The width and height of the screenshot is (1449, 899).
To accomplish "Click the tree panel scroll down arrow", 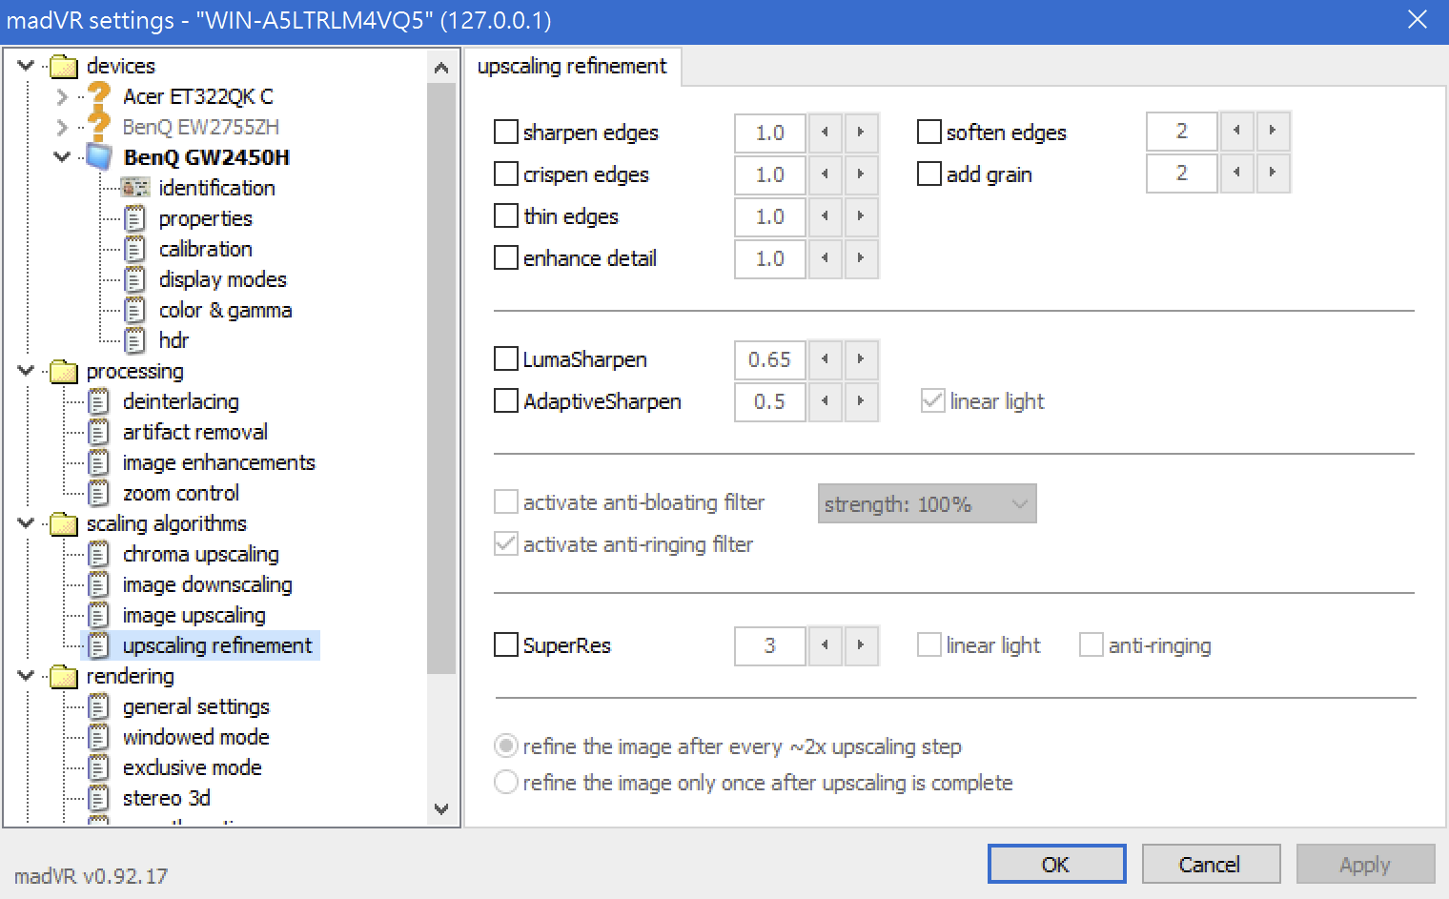I will click(440, 808).
